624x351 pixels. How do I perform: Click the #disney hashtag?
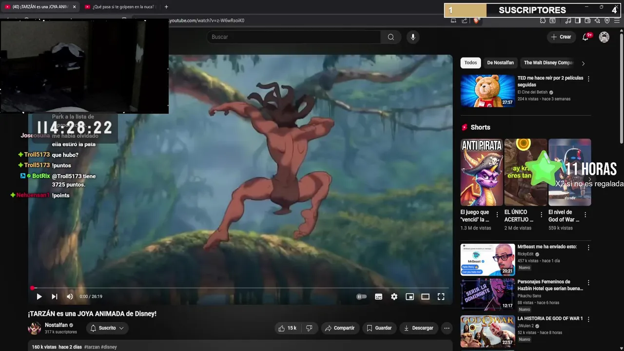(109, 347)
